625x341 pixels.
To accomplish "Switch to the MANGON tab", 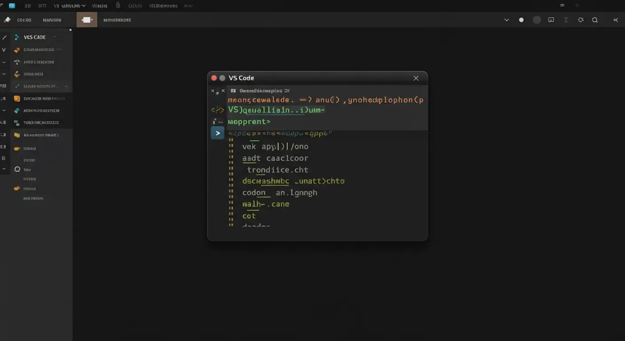I will (52, 20).
